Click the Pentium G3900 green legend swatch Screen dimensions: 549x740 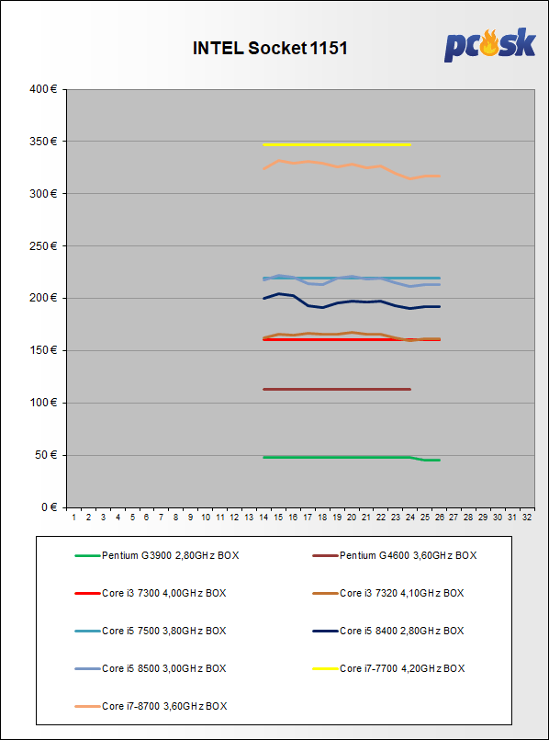tap(87, 556)
